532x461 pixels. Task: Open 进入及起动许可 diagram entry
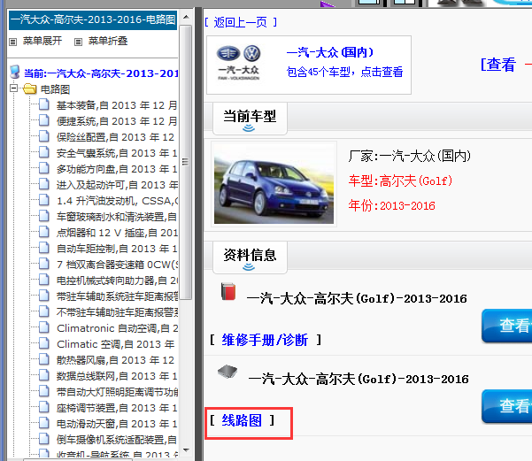pos(117,185)
